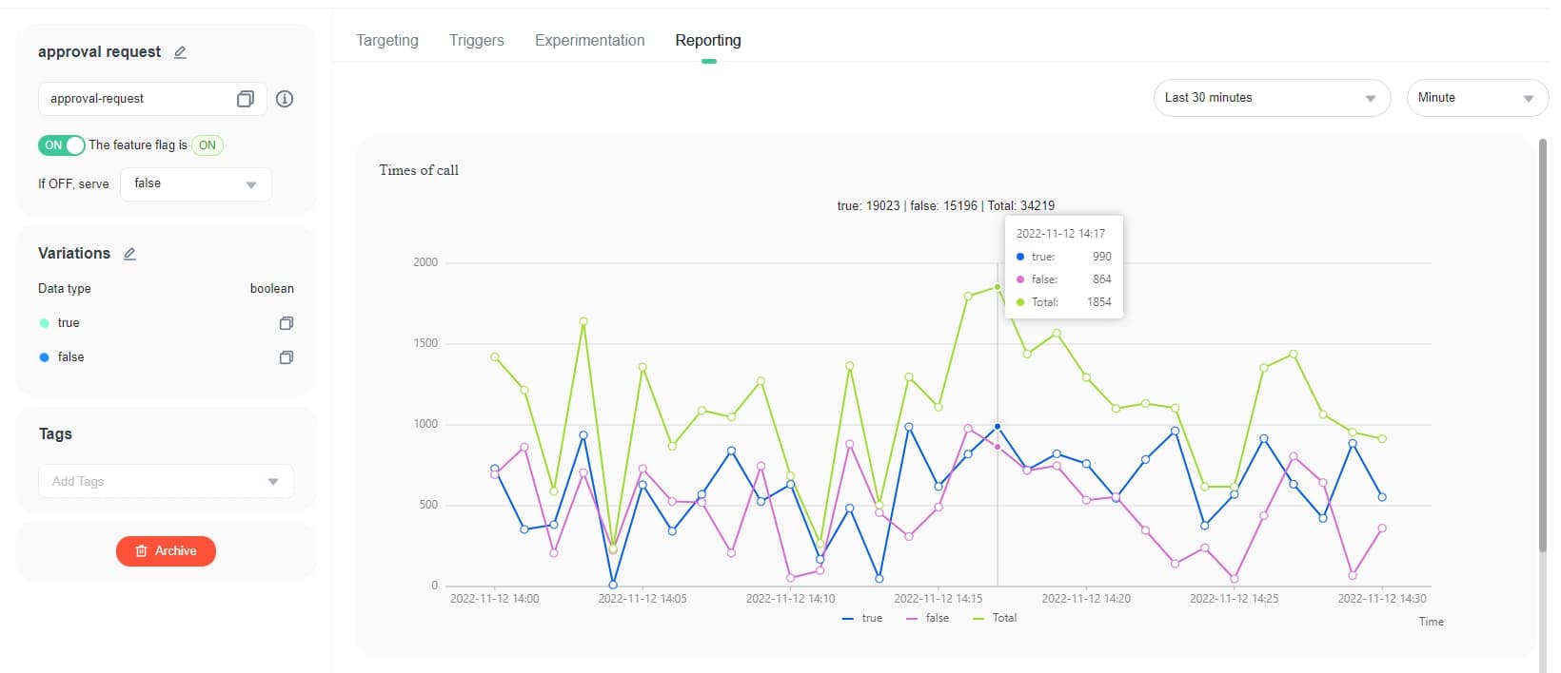Copy the true variation value
Image resolution: width=1561 pixels, height=673 pixels.
pyautogui.click(x=286, y=323)
